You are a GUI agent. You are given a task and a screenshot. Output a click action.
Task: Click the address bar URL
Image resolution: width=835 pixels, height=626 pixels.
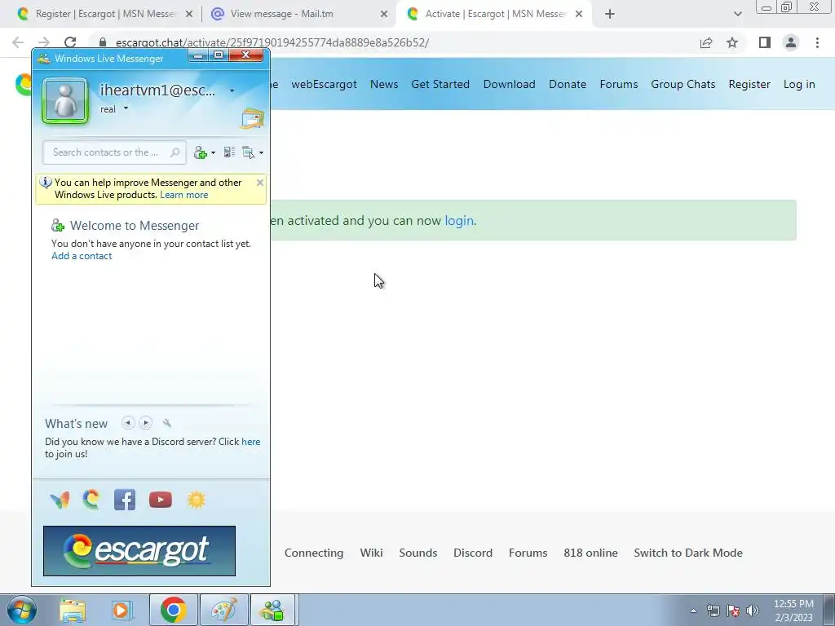272,42
